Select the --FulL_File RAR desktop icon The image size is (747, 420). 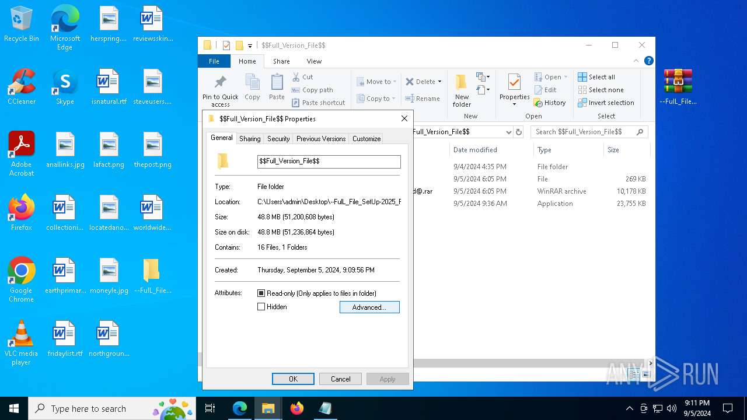(678, 87)
